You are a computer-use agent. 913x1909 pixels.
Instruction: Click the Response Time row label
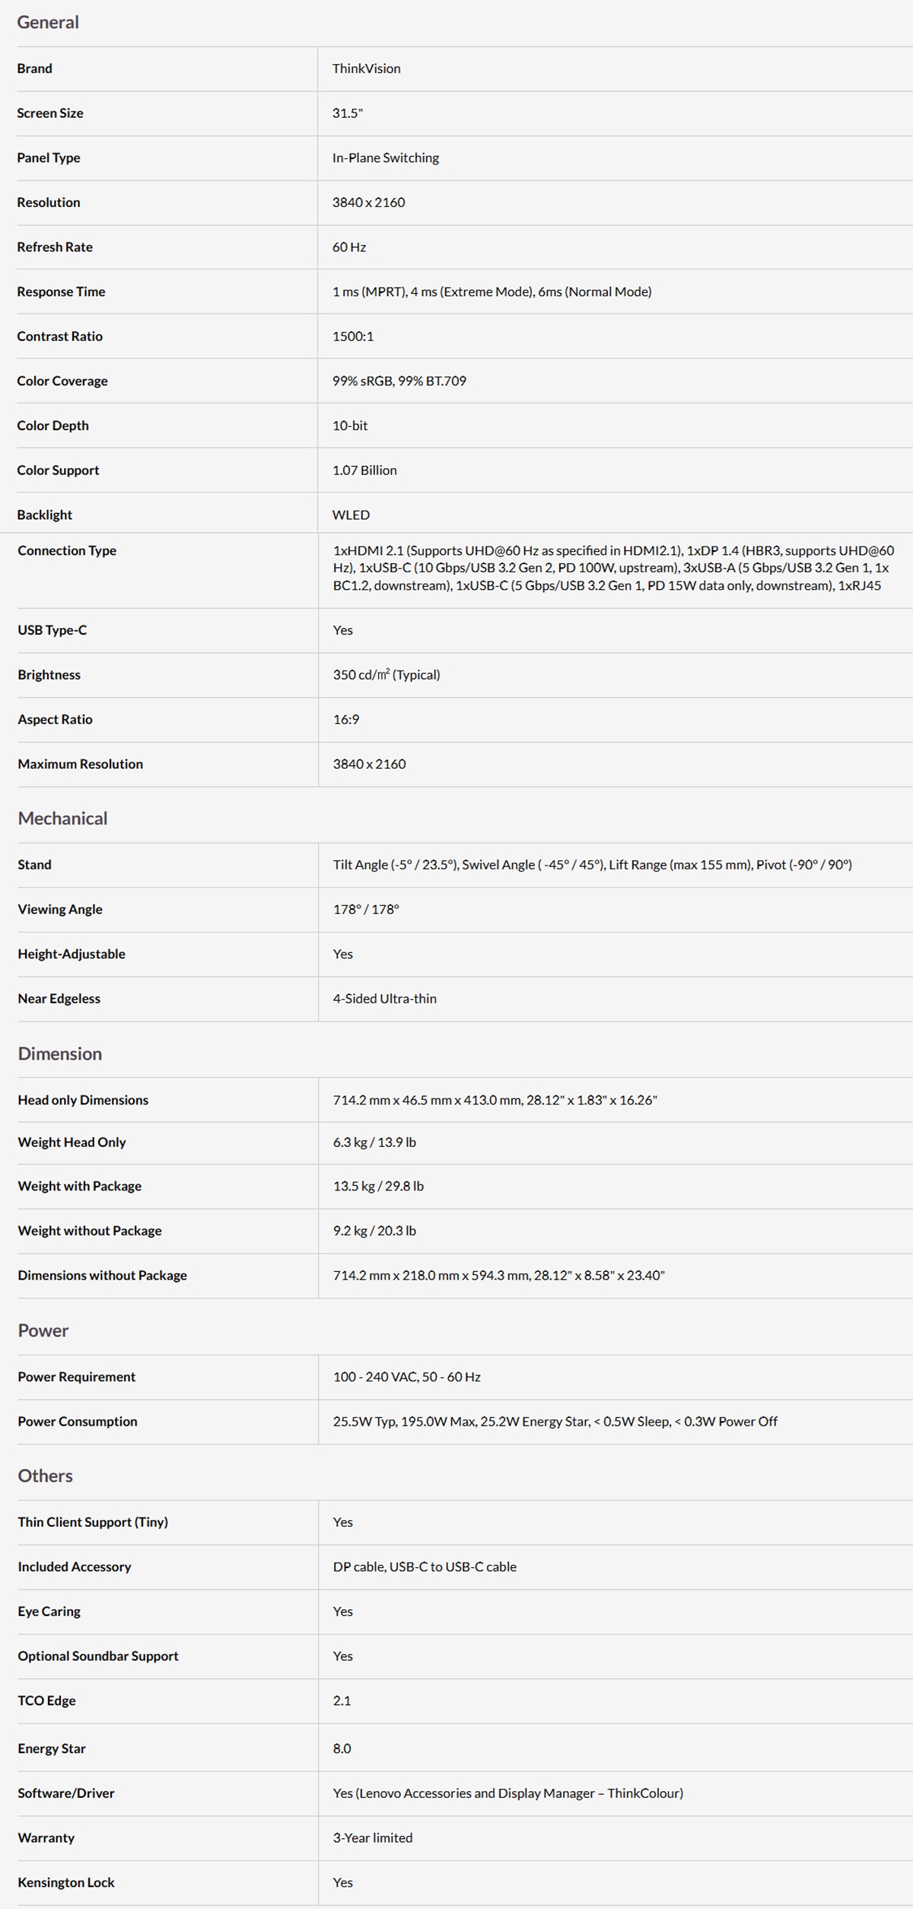pyautogui.click(x=61, y=292)
